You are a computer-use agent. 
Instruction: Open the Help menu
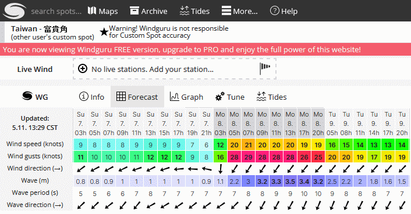(x=284, y=11)
